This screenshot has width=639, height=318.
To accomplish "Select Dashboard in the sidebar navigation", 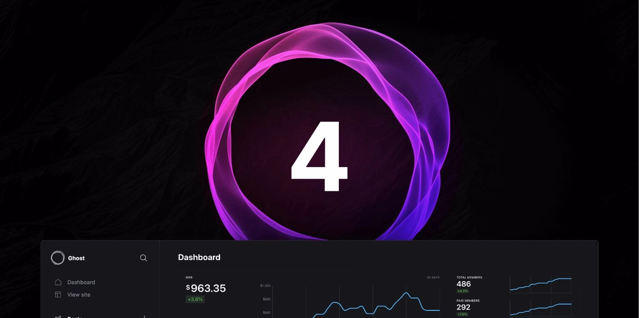I will [81, 282].
